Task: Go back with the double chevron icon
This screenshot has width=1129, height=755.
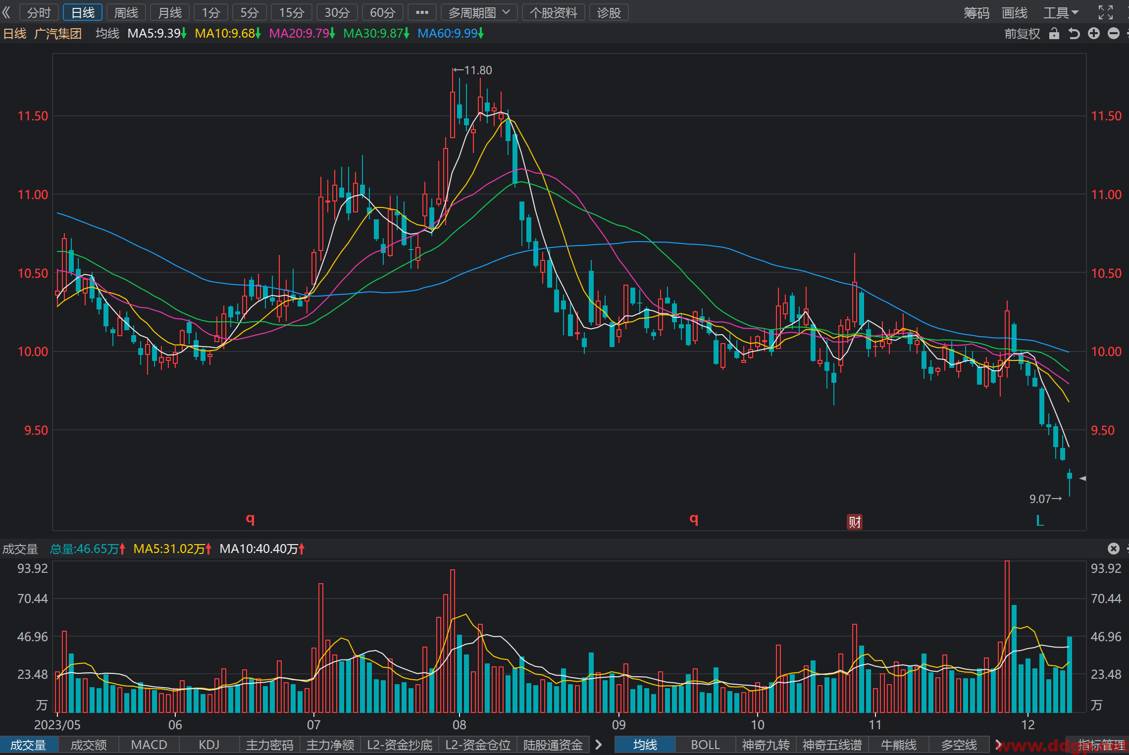Action: tap(6, 12)
